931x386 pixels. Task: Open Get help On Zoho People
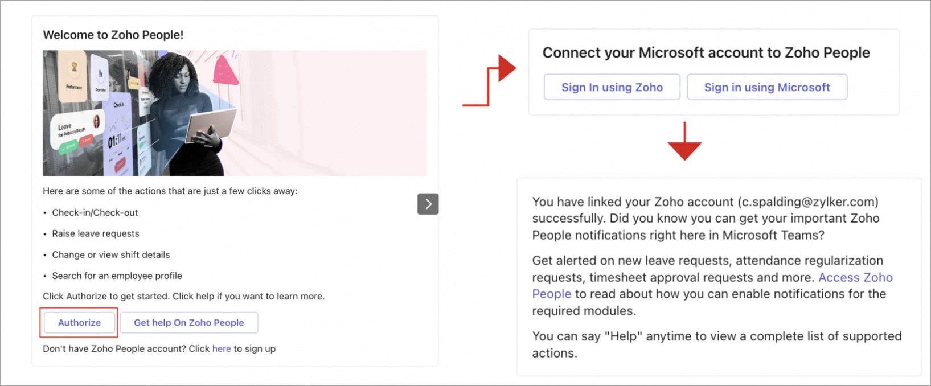point(188,323)
